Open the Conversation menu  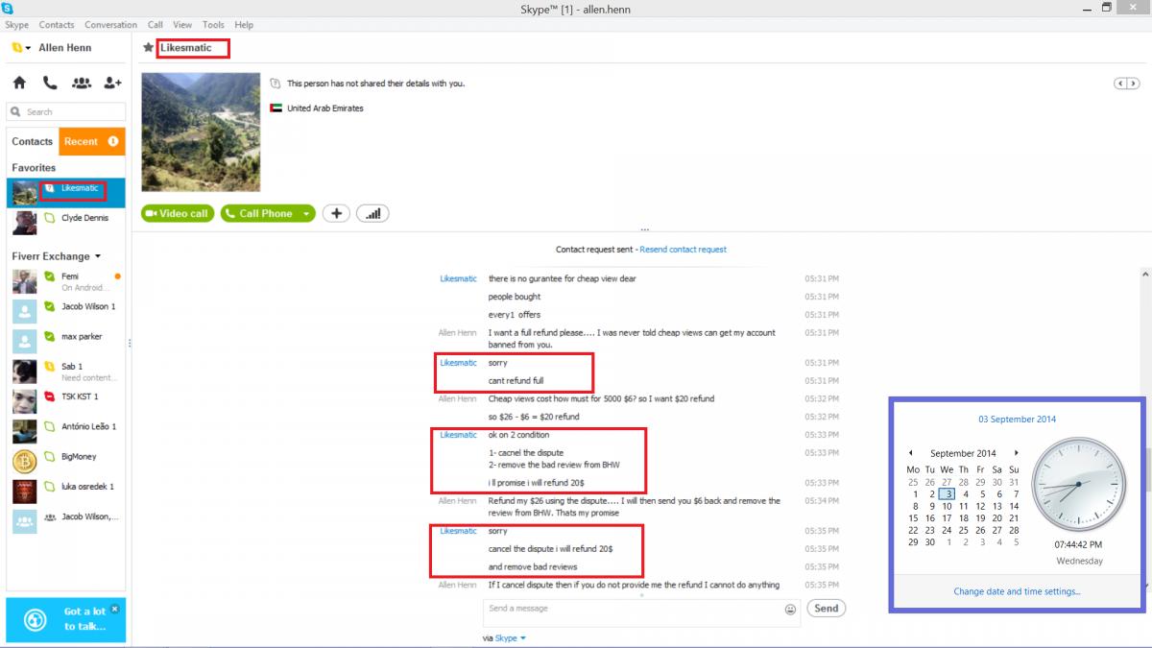[x=110, y=25]
